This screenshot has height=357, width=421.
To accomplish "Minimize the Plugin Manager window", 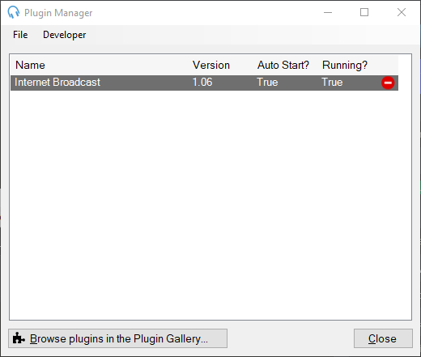I will click(x=328, y=12).
